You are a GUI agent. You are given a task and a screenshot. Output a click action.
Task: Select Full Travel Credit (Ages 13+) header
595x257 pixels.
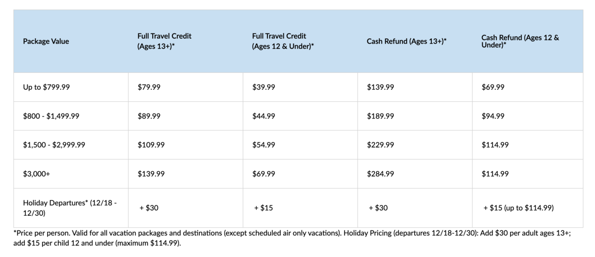pyautogui.click(x=164, y=41)
